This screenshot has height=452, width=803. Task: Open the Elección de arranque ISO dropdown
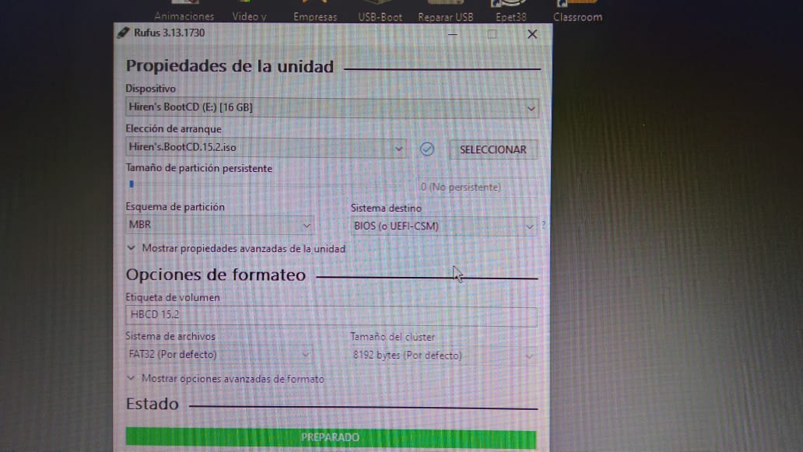[266, 148]
